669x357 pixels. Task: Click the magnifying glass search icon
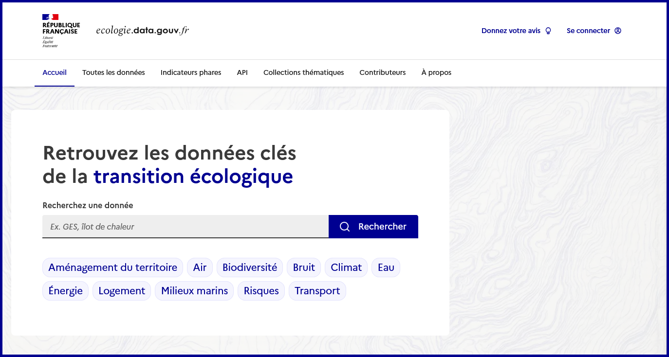pos(345,227)
